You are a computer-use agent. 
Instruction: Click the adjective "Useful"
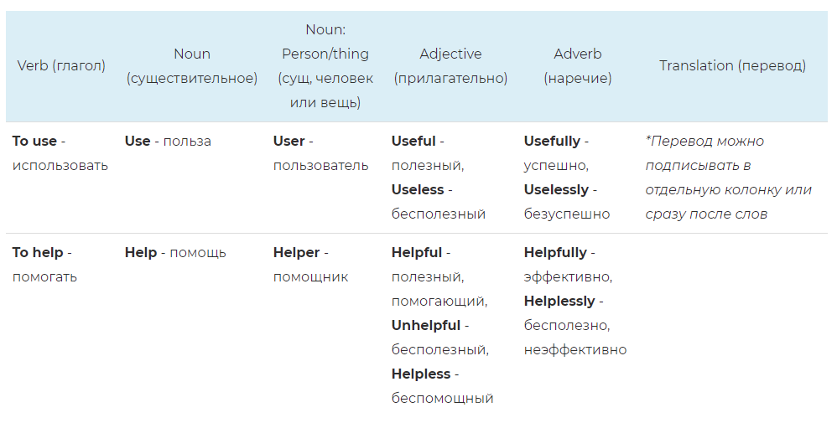[x=413, y=141]
